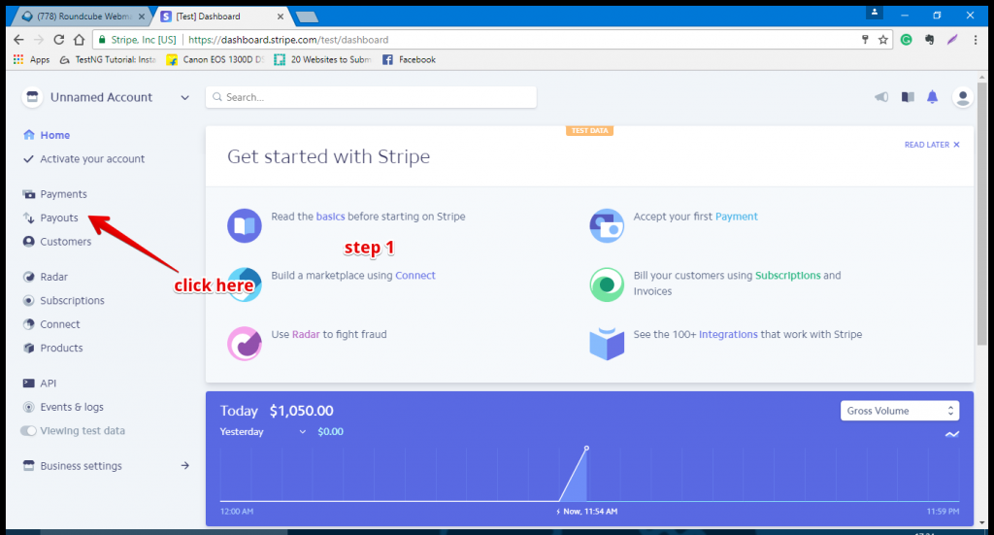Click the Stripe, Inc [US] security badge

coord(137,39)
